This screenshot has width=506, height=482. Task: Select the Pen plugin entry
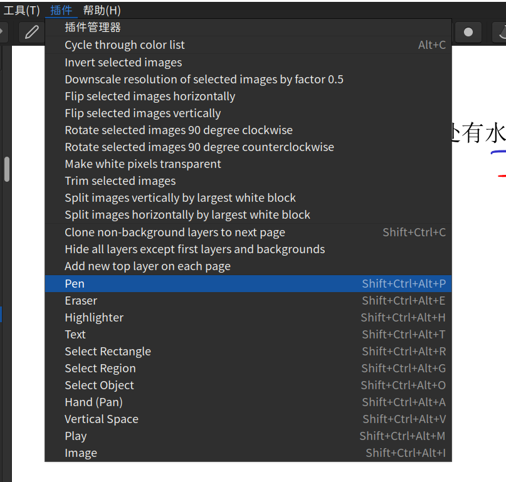(248, 283)
